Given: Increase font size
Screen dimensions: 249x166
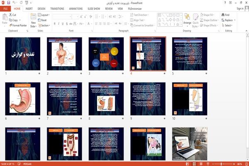Looking at the screenshot, I should click(81, 17).
